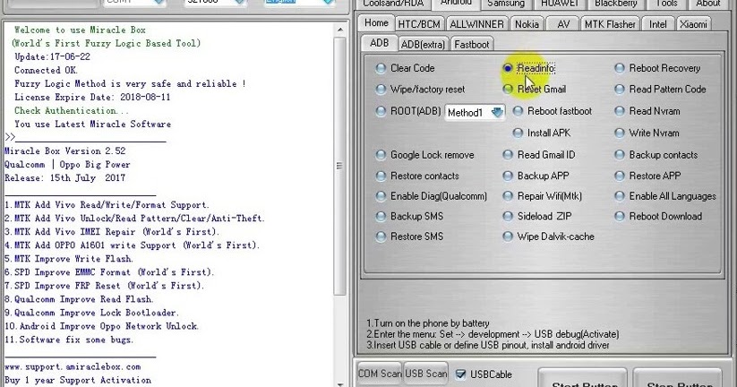737x387 pixels.
Task: Open the Fastboot tab
Action: (471, 44)
